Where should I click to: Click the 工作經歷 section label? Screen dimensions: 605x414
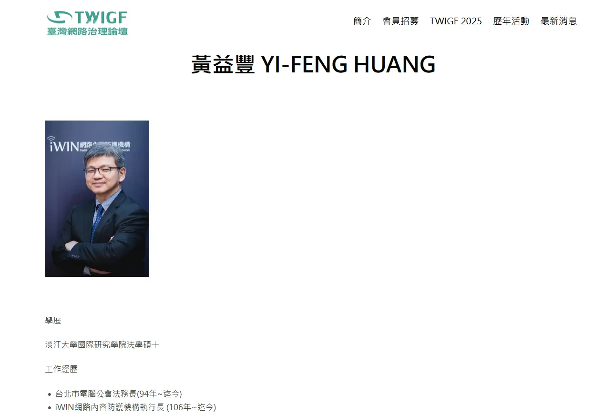(x=61, y=369)
